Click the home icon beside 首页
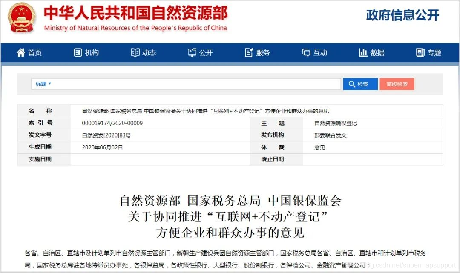460x273 pixels. pos(21,52)
